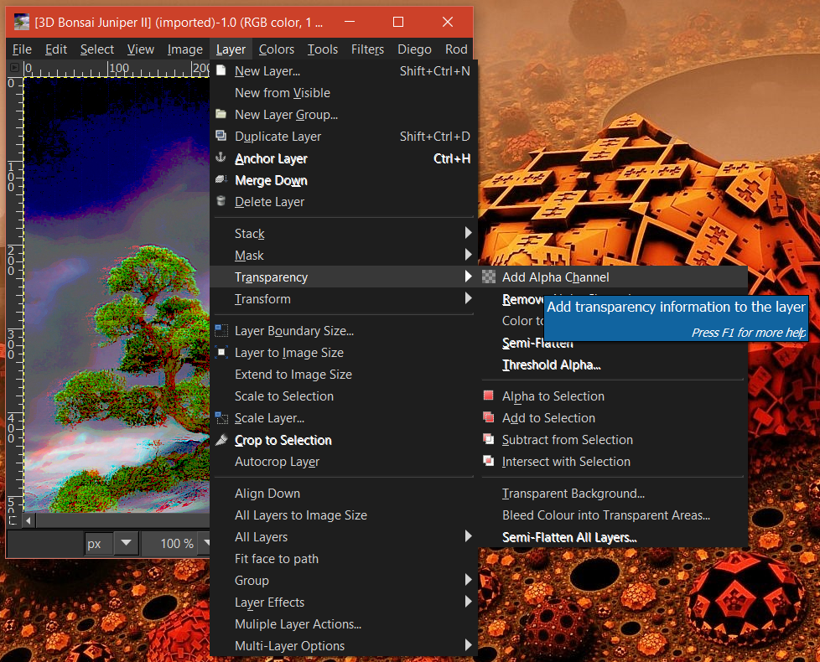Open the File menu
Screen dimensions: 820x662
tap(22, 49)
